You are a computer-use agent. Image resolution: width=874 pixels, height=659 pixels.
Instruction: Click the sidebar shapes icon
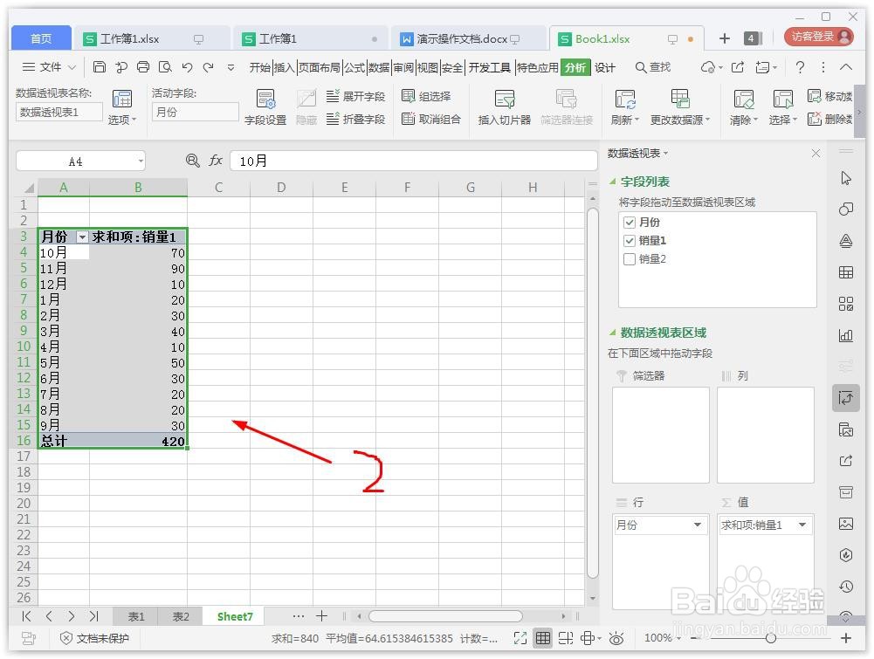(x=845, y=209)
